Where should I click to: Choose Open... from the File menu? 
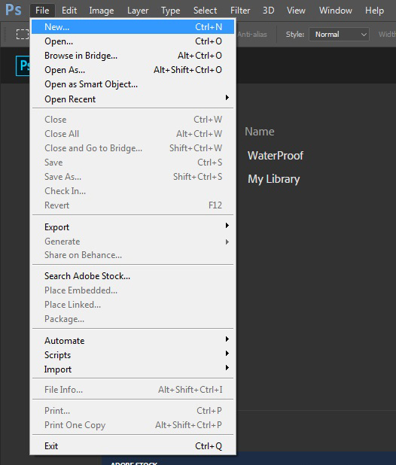tap(133, 41)
